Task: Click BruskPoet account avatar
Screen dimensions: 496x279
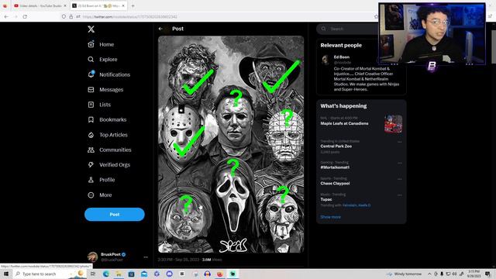Action: click(x=92, y=257)
